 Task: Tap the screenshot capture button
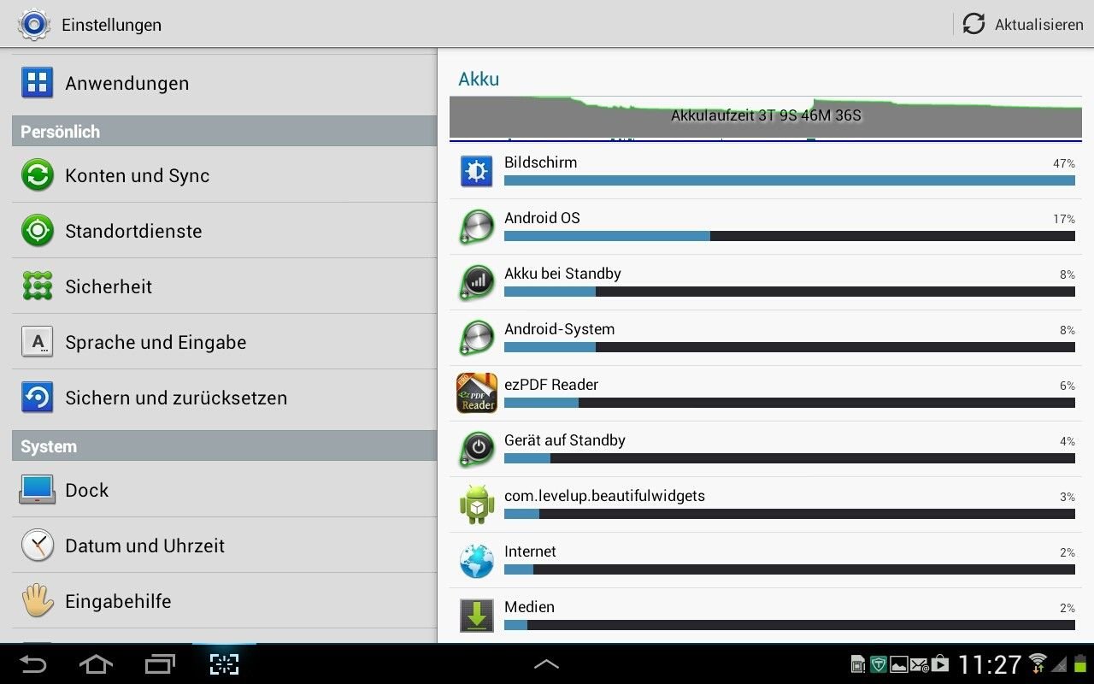pyautogui.click(x=224, y=663)
